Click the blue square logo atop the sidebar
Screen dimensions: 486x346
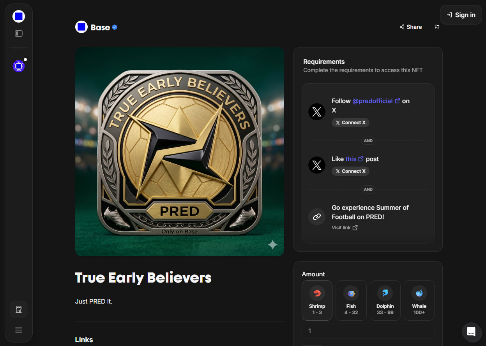(19, 16)
